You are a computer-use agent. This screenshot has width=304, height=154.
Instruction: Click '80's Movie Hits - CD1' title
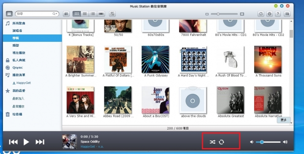tap(231, 35)
